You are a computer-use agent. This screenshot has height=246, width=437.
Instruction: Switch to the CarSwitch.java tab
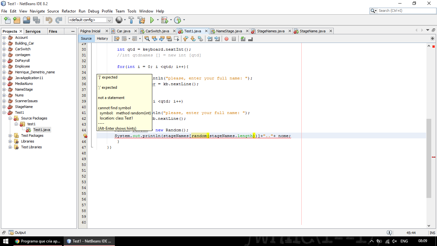[157, 31]
